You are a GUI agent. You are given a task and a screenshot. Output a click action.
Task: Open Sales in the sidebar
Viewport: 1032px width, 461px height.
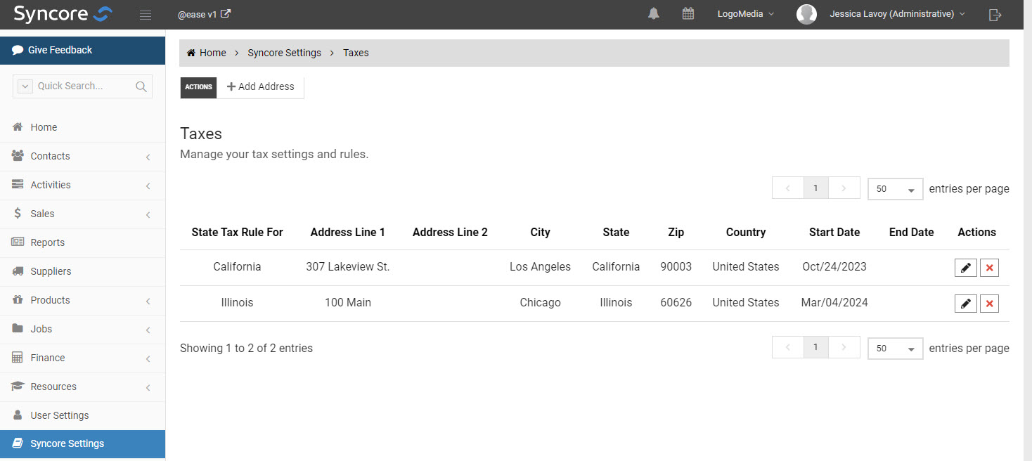pyautogui.click(x=82, y=214)
